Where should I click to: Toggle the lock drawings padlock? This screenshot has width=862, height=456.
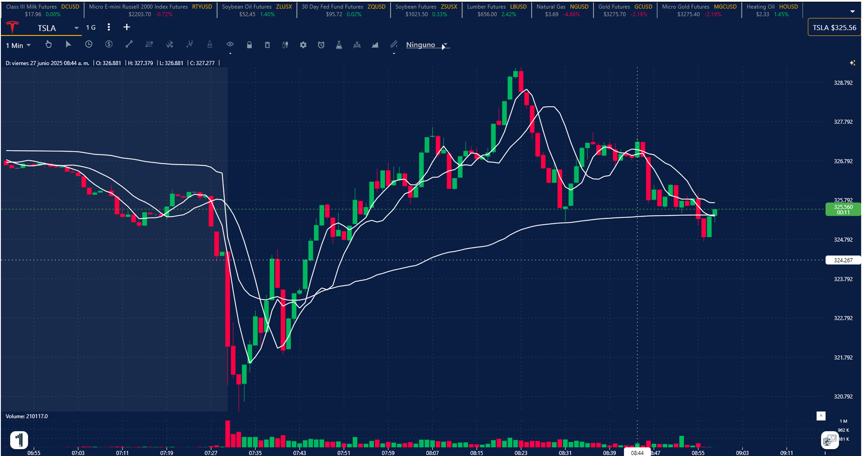[249, 45]
